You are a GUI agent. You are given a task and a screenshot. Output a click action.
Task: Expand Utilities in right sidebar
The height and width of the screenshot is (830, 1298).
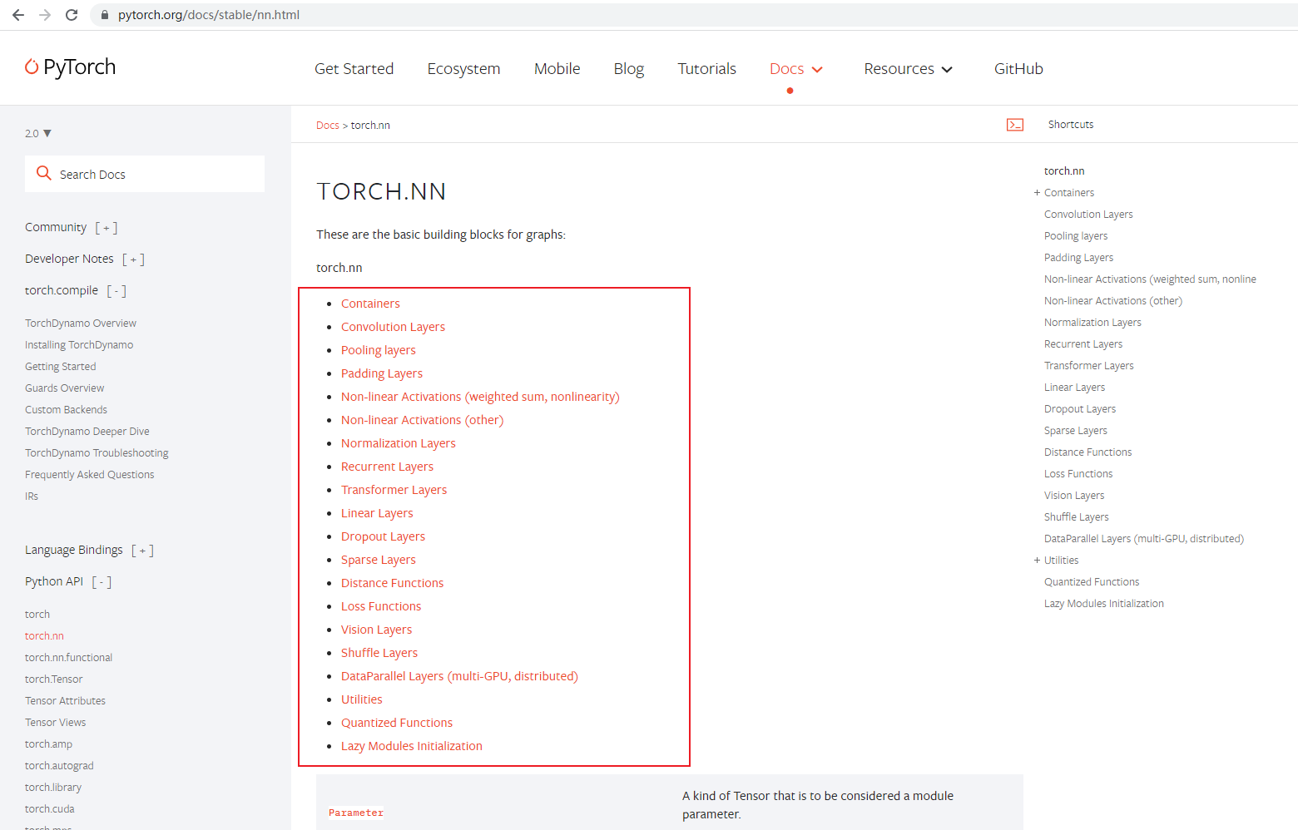pos(1038,561)
